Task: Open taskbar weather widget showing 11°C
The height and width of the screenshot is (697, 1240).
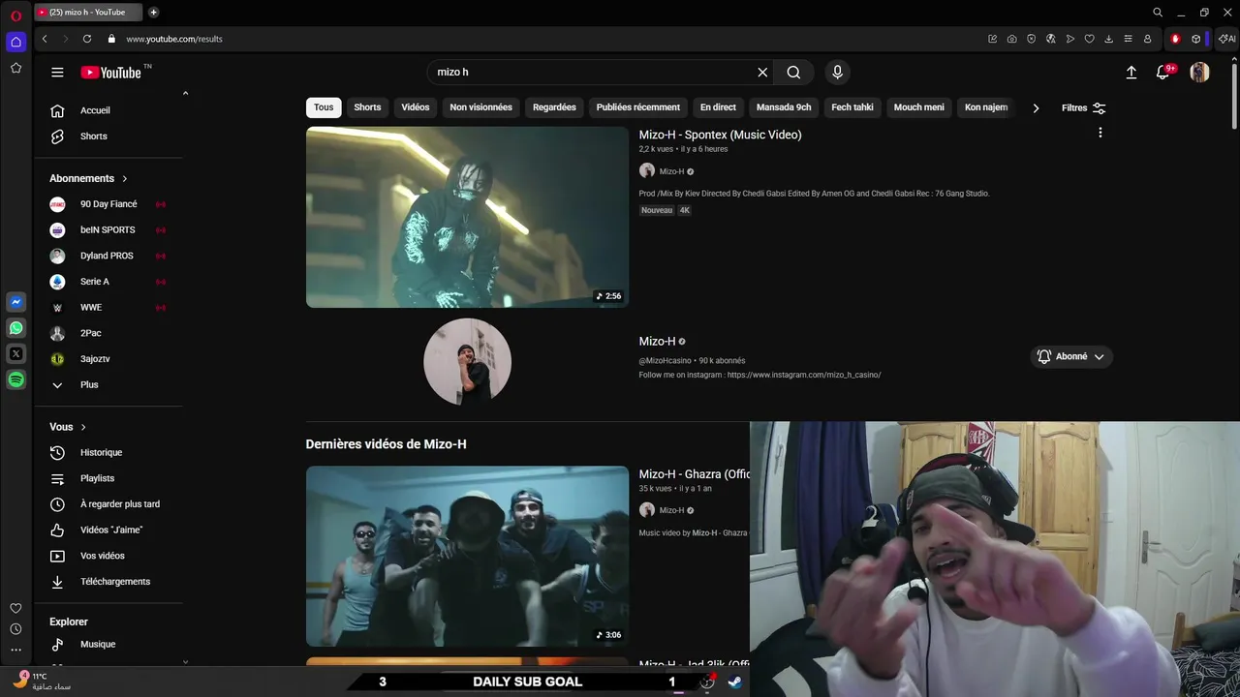Action: pos(41,681)
